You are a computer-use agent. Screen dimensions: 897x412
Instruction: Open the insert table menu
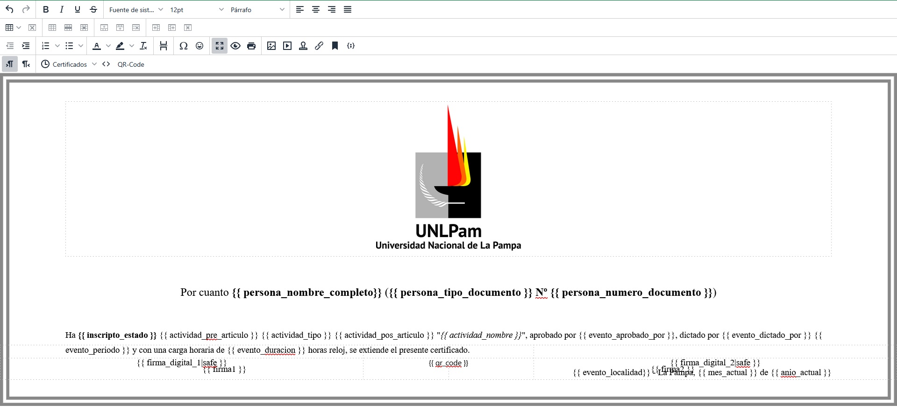coord(13,28)
